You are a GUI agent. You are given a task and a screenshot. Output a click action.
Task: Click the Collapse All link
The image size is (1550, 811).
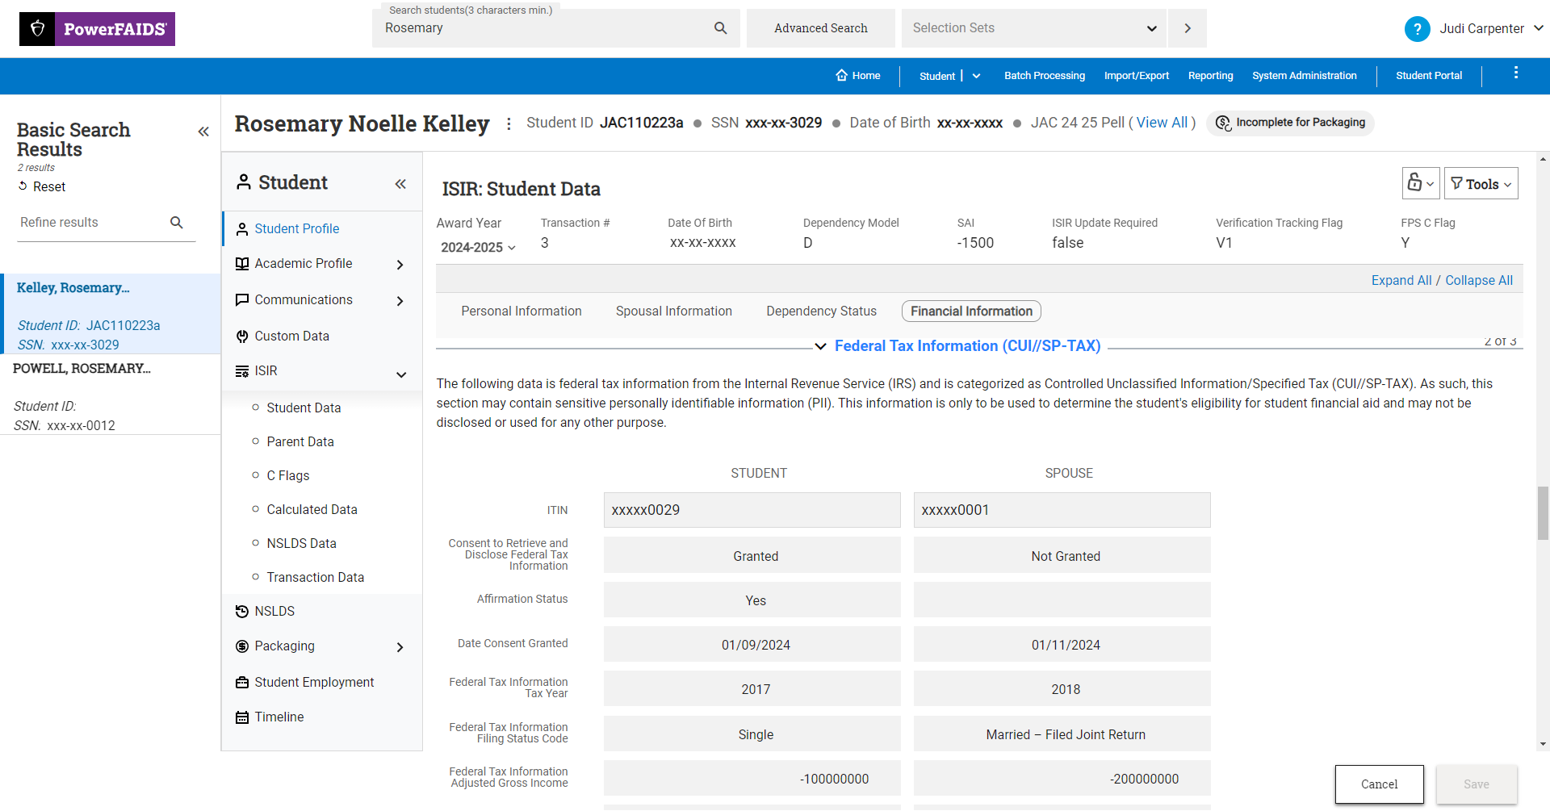click(1478, 281)
